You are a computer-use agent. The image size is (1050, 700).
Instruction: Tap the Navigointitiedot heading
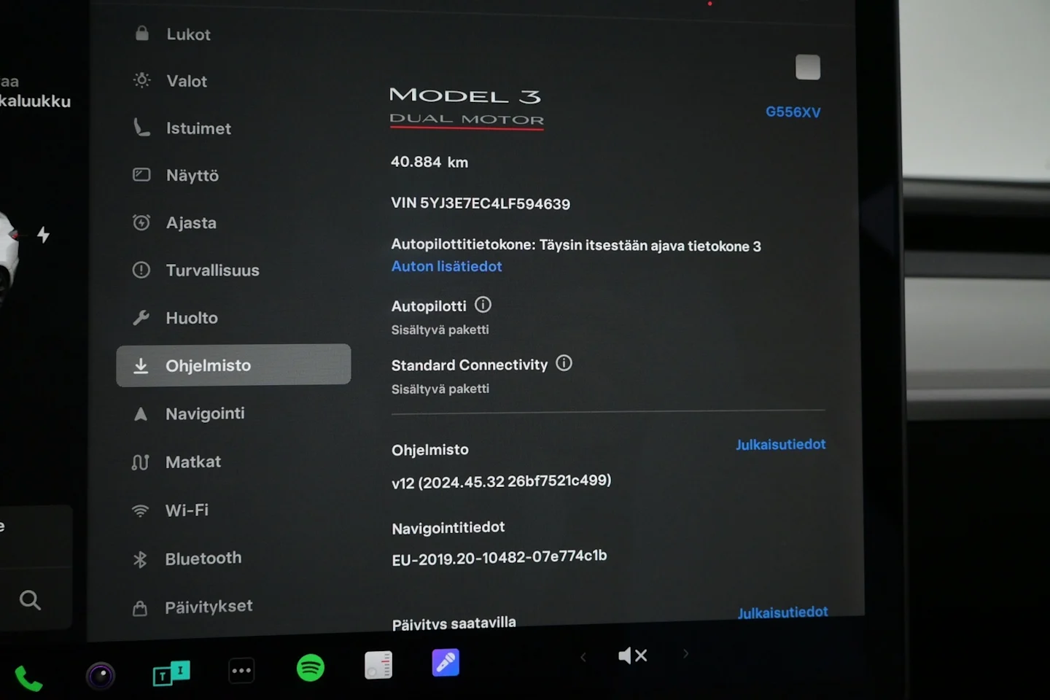point(448,527)
